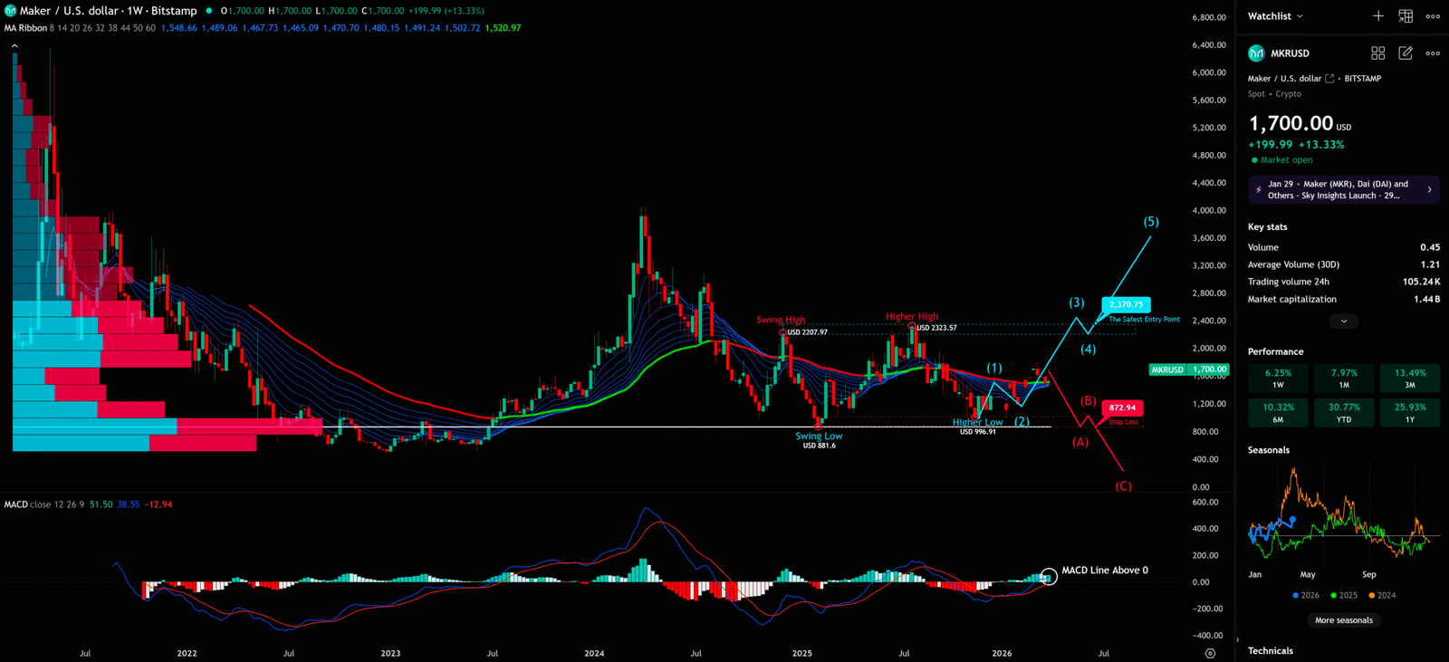Add a symbol with the plus icon
The height and width of the screenshot is (662, 1449).
point(1377,16)
